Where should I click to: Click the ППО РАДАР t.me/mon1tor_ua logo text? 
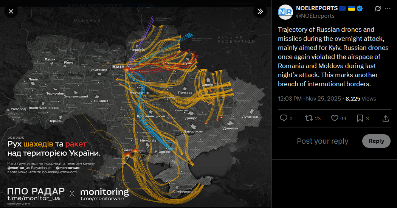point(36,194)
